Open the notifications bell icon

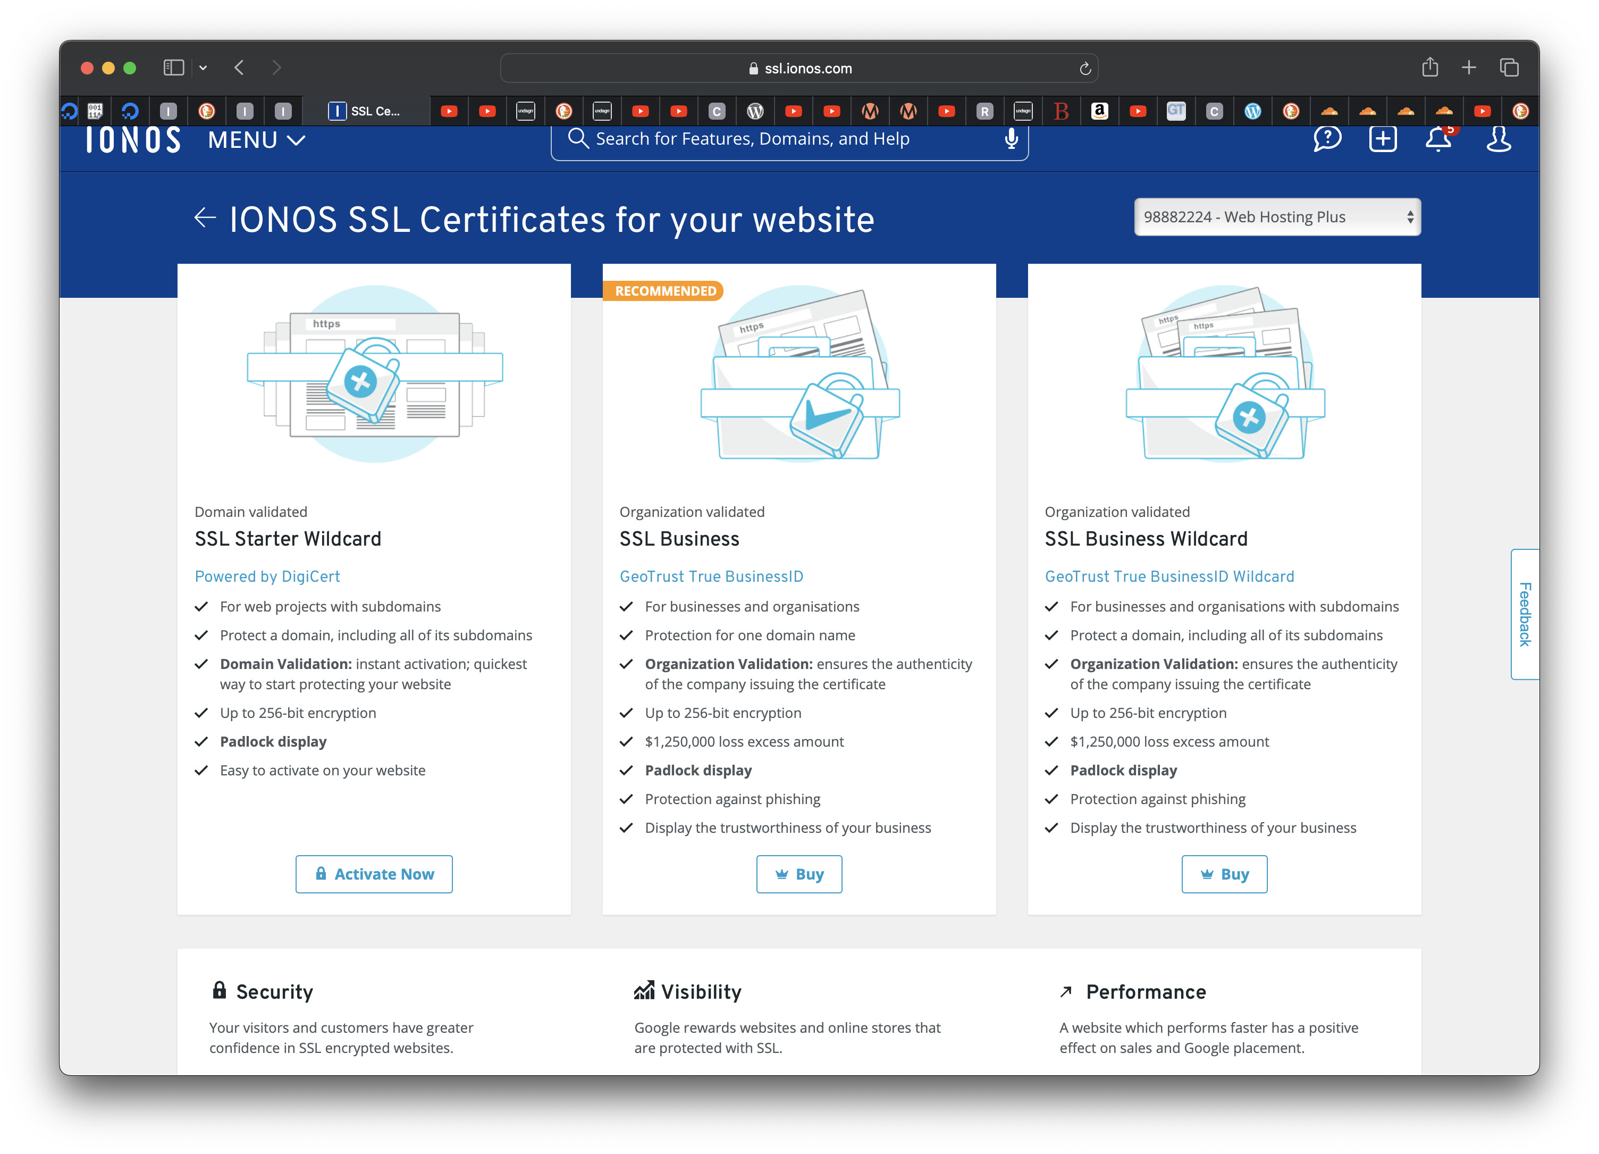(x=1438, y=139)
